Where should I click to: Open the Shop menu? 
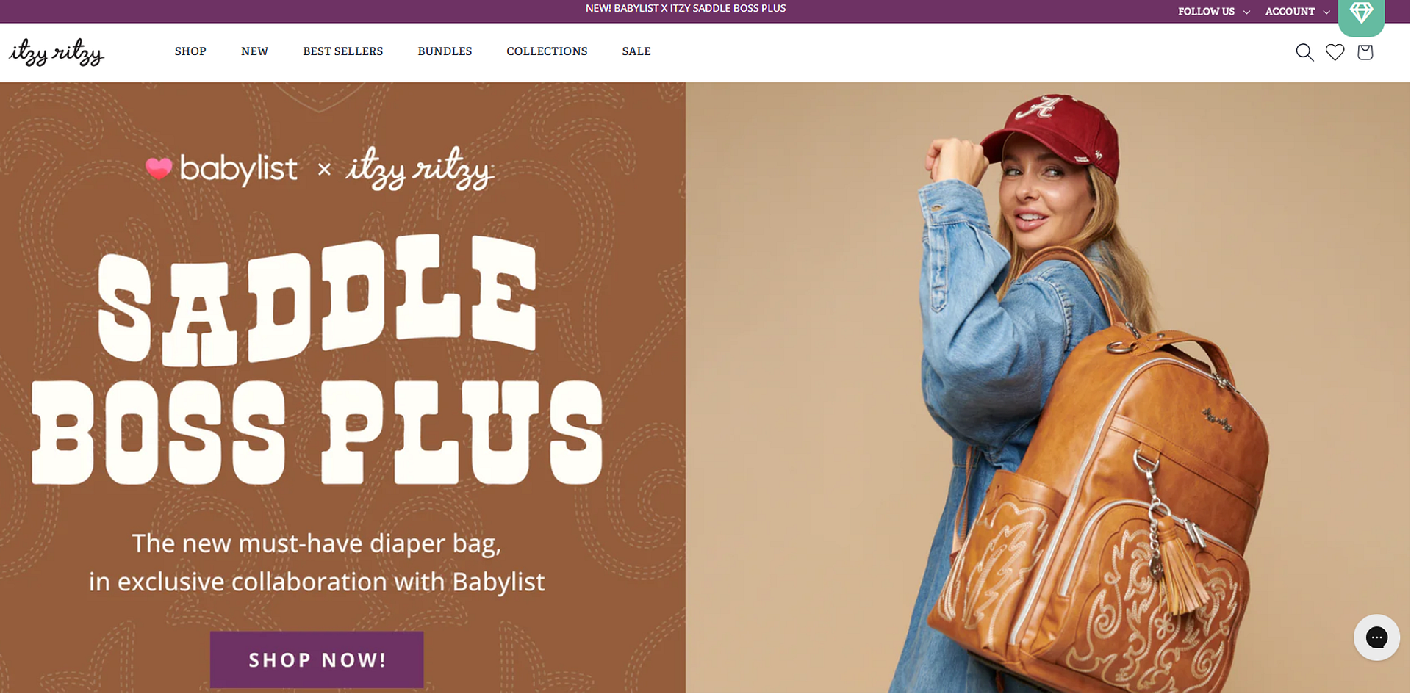(190, 51)
